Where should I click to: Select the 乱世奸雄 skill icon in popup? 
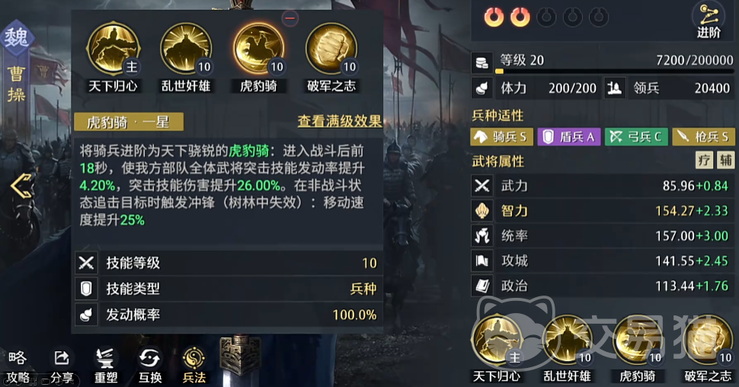pyautogui.click(x=186, y=49)
